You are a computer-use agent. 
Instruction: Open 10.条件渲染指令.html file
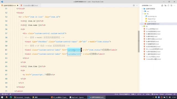tap(153, 52)
